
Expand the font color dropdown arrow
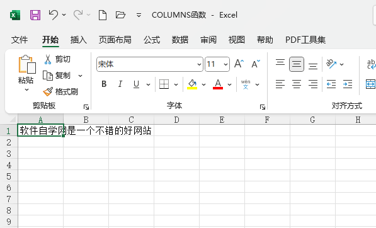pos(229,84)
